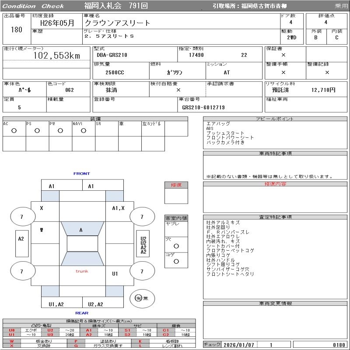Image resolution: width=350 pixels, height=350 pixels.
Task: Click the rear-right tire circle marked 7
Action: tap(142, 271)
